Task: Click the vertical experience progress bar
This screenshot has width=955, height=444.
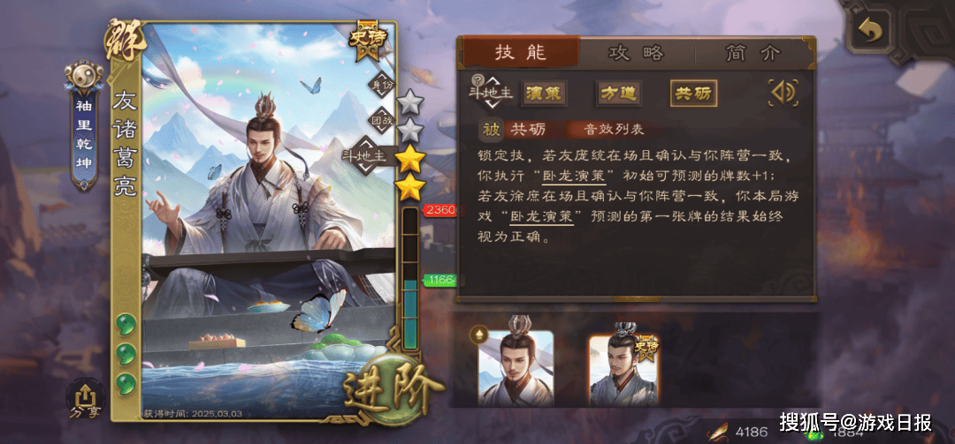Action: point(410,279)
